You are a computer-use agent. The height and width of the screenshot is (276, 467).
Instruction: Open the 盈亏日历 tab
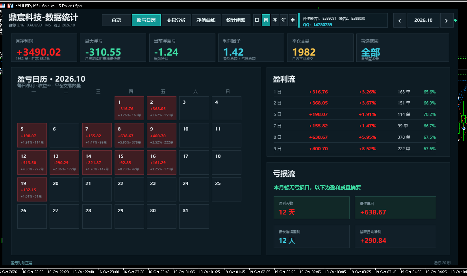pyautogui.click(x=146, y=20)
